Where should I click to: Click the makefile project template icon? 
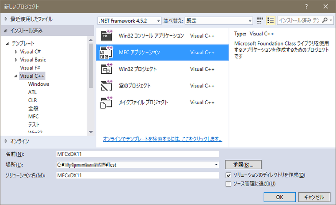coord(107,102)
